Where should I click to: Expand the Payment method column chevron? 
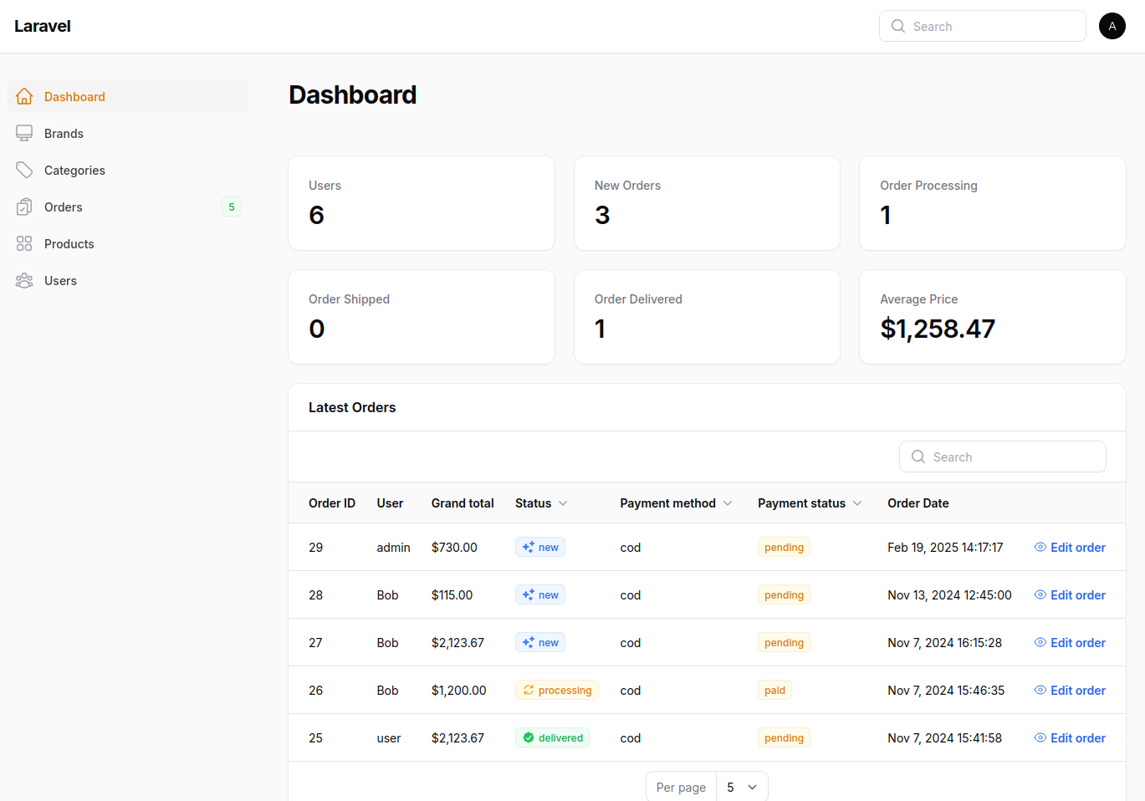pyautogui.click(x=728, y=503)
